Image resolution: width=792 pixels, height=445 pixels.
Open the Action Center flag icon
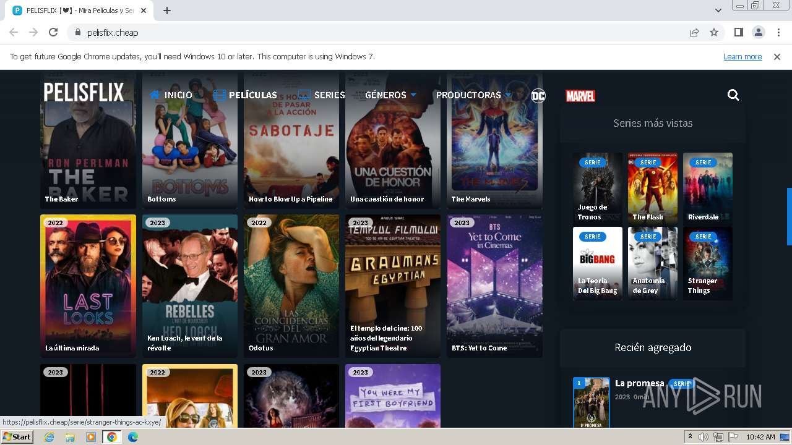733,437
